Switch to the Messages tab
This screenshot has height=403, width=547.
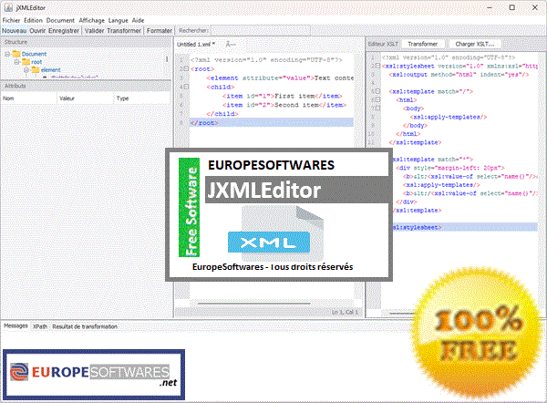15,325
